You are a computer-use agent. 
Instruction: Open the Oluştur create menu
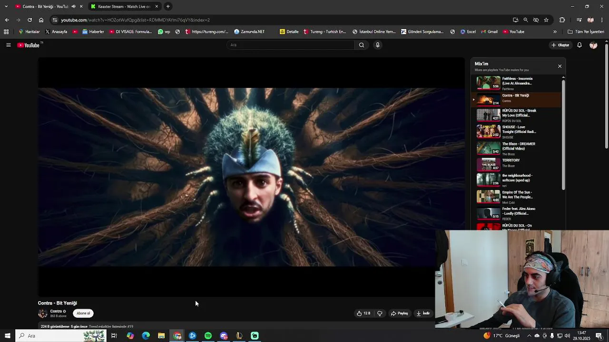click(560, 45)
